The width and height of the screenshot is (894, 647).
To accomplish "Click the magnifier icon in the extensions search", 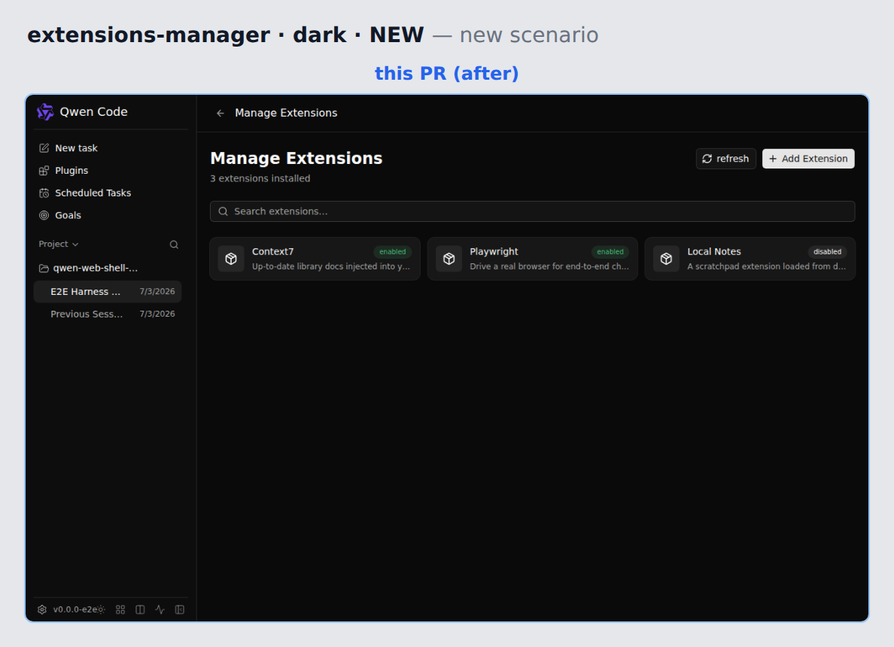I will pyautogui.click(x=223, y=211).
